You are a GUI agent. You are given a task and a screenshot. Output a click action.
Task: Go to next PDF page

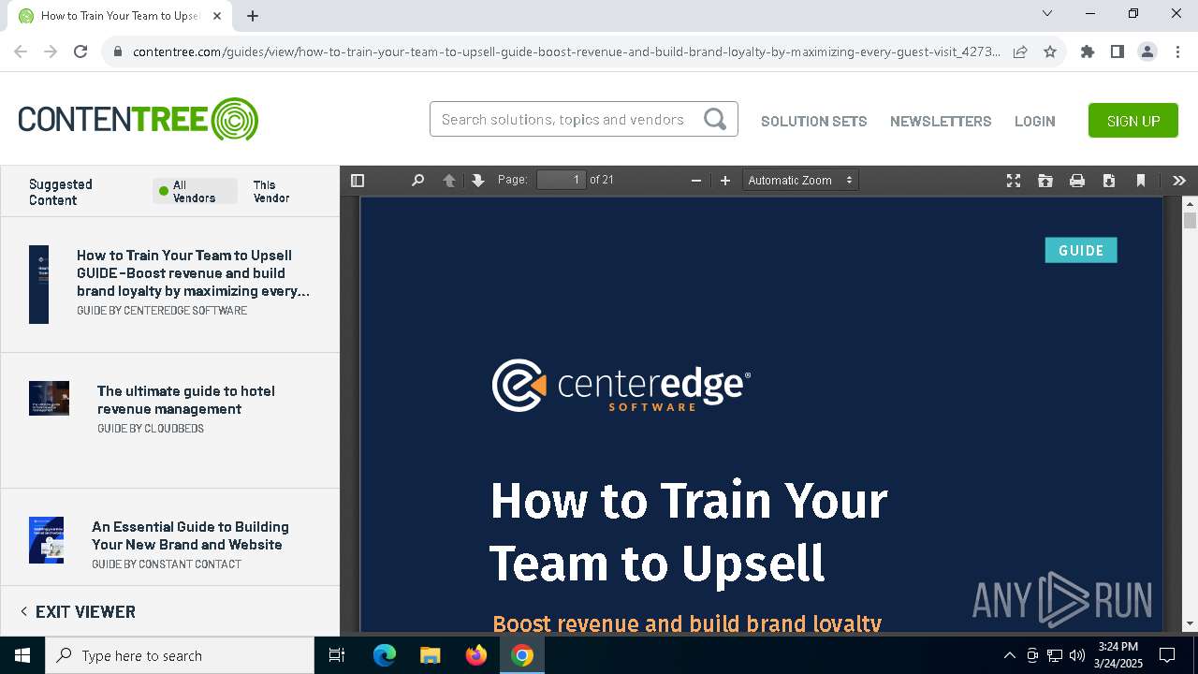point(478,181)
